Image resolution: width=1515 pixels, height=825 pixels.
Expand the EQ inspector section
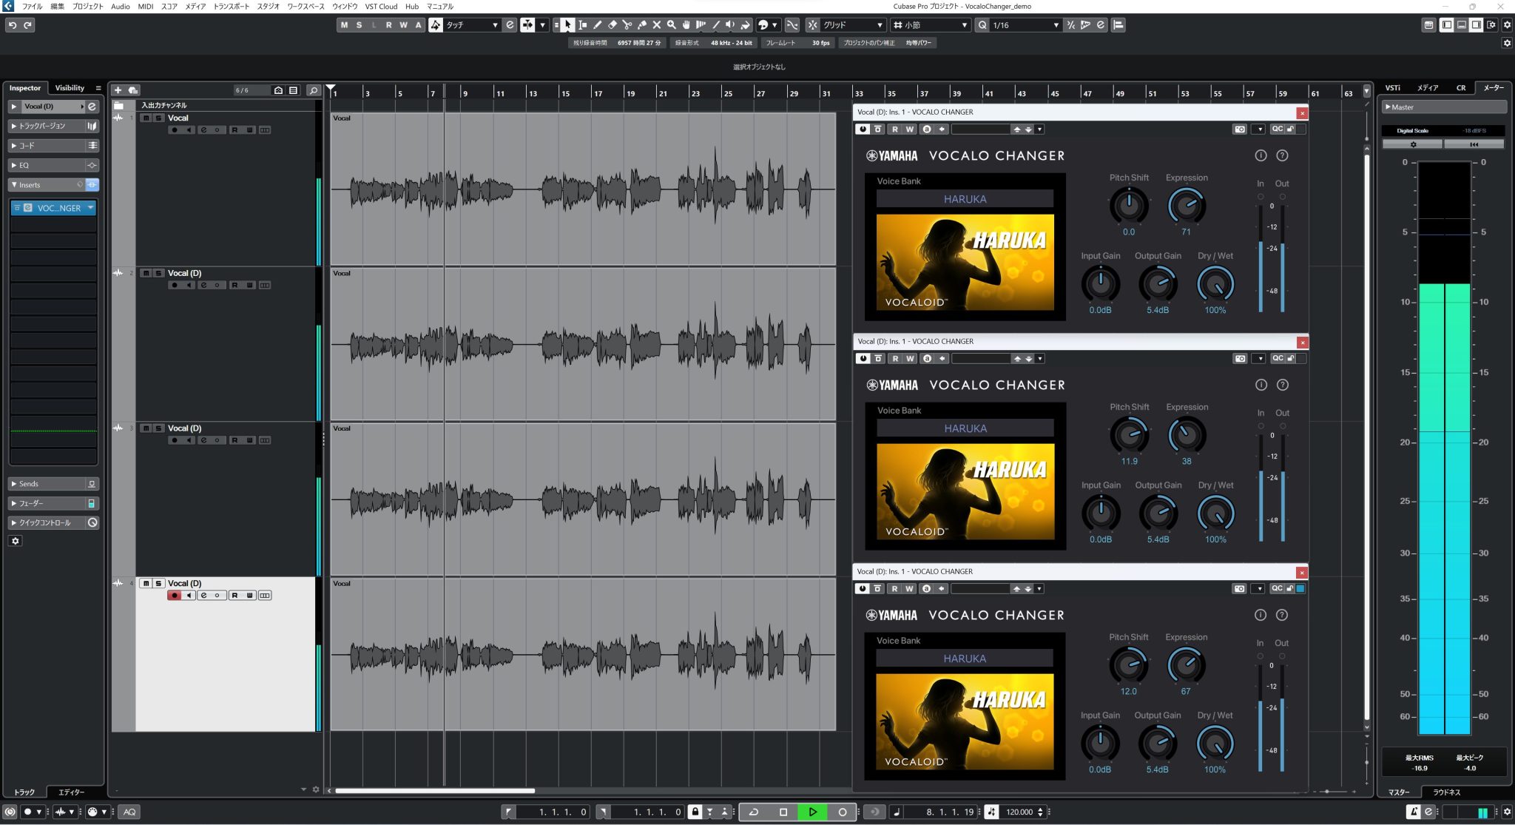24,165
